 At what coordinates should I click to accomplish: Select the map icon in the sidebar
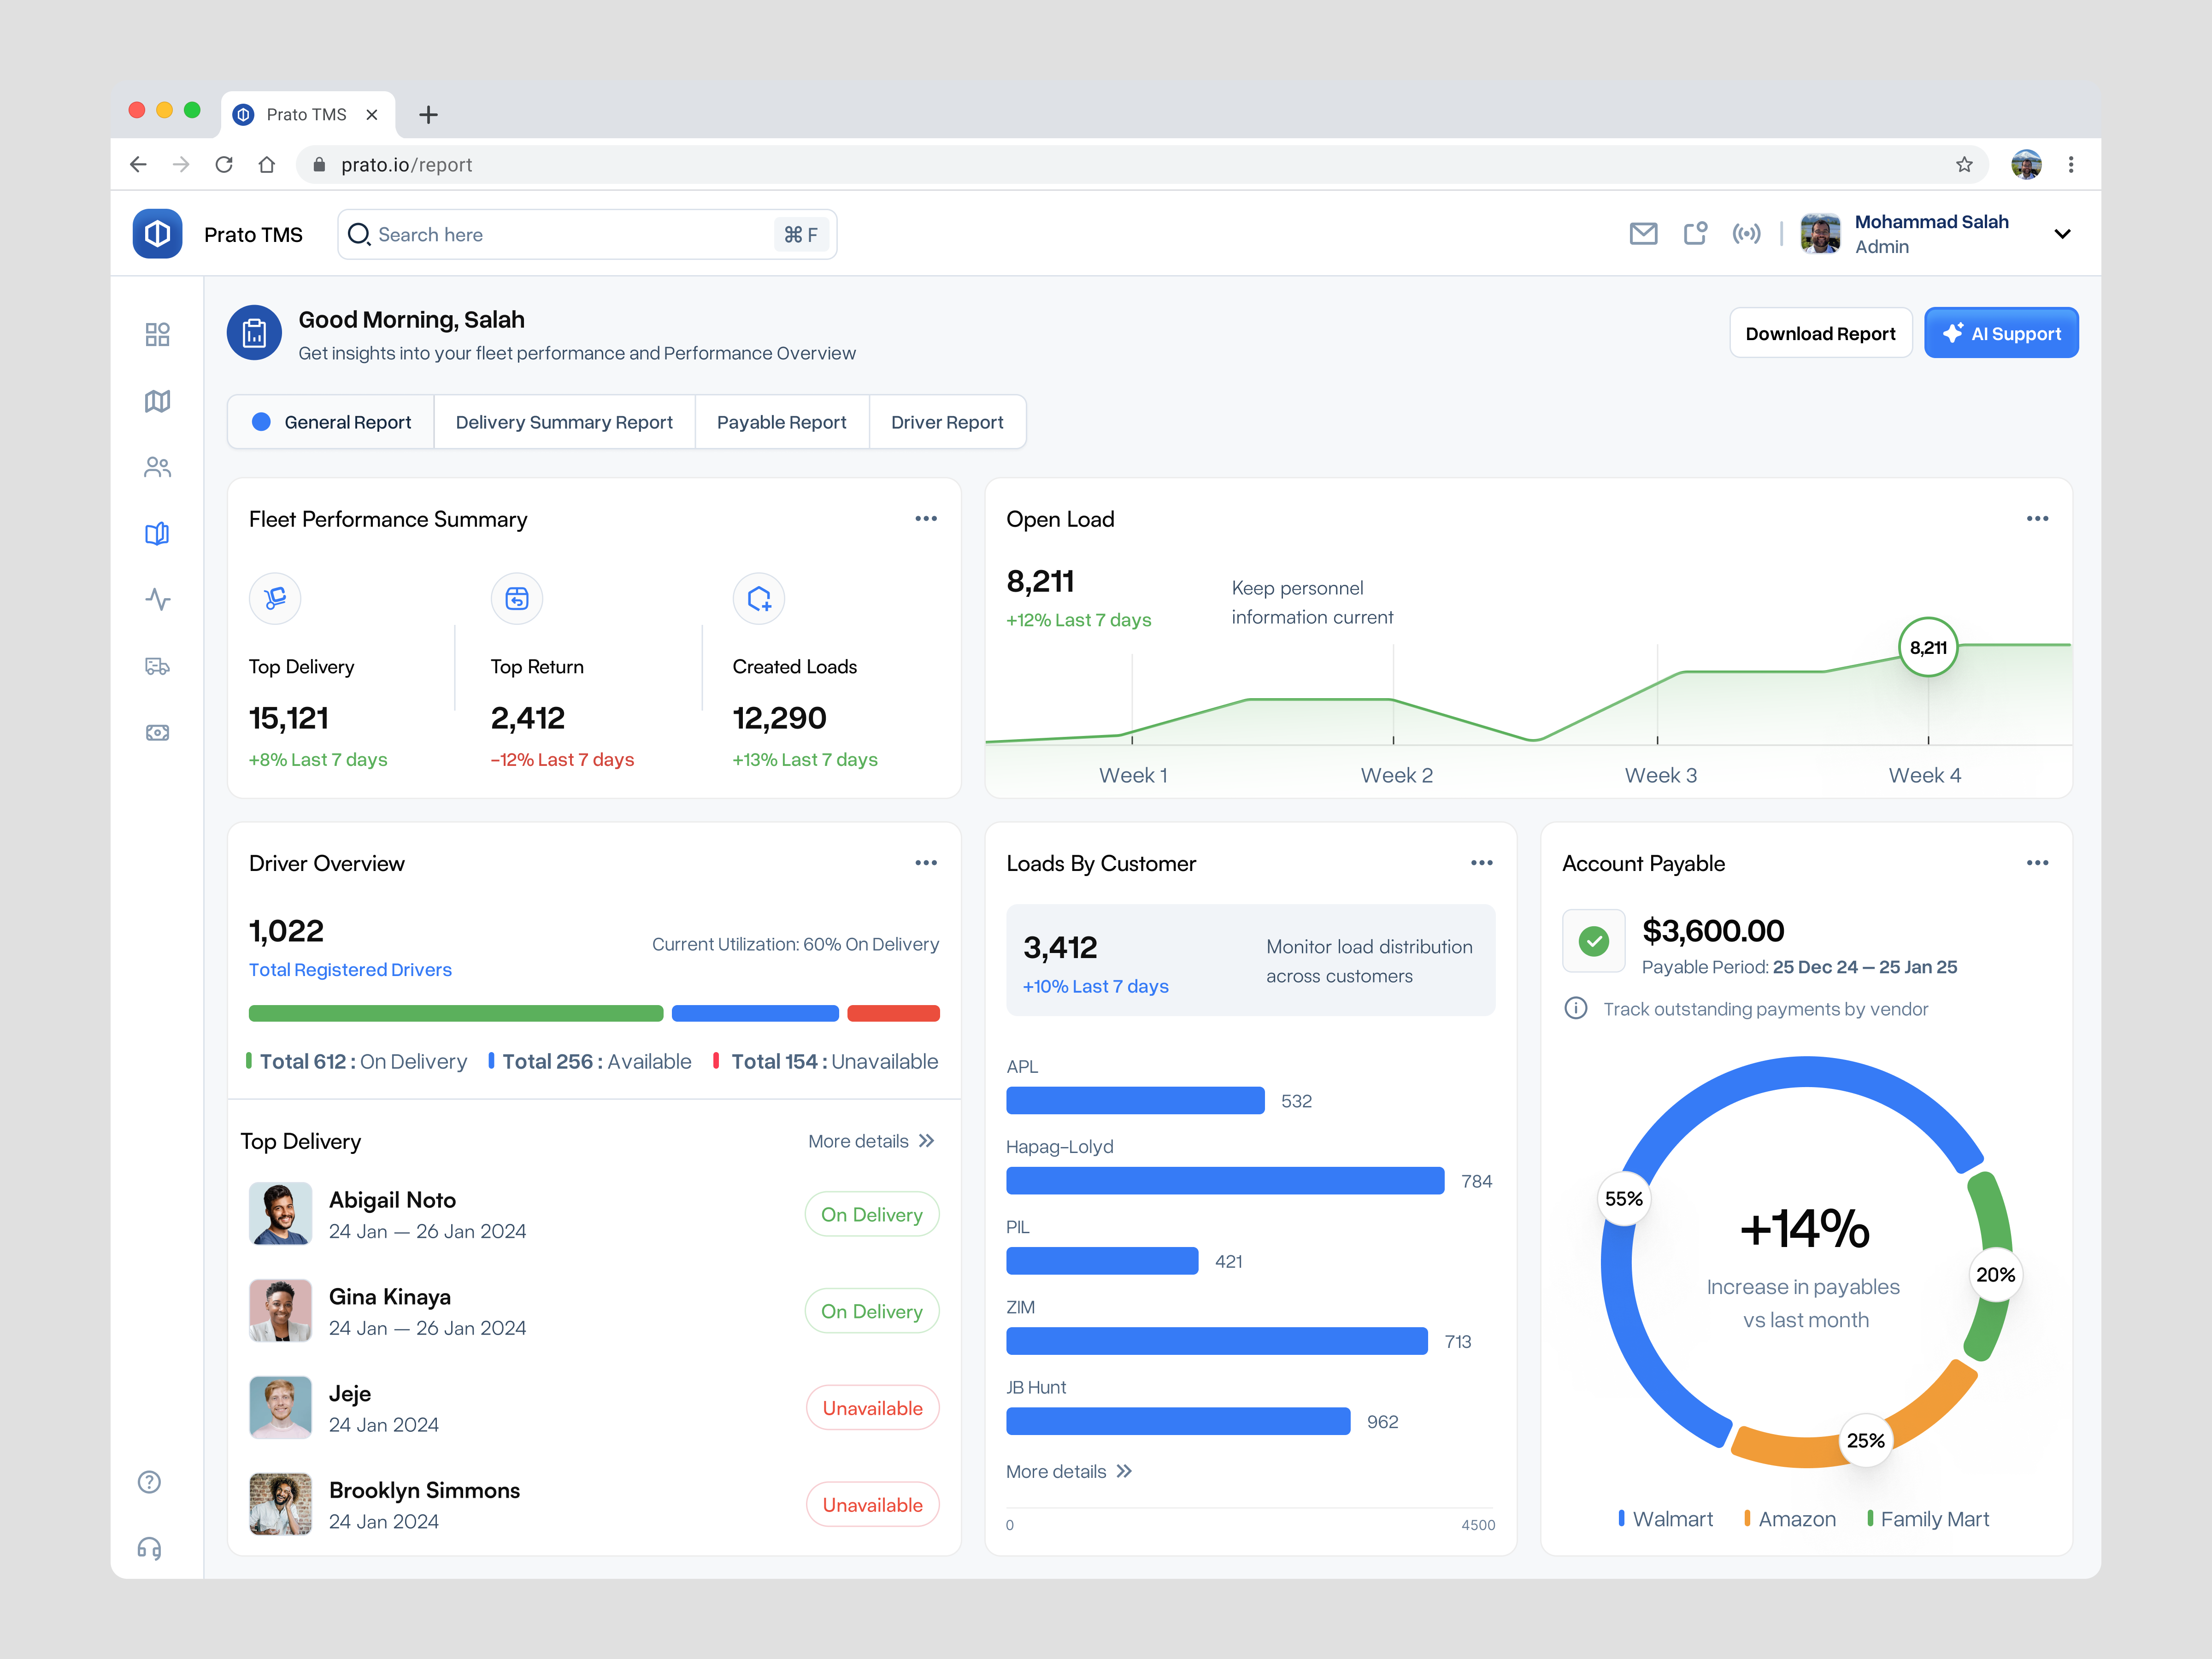(157, 400)
